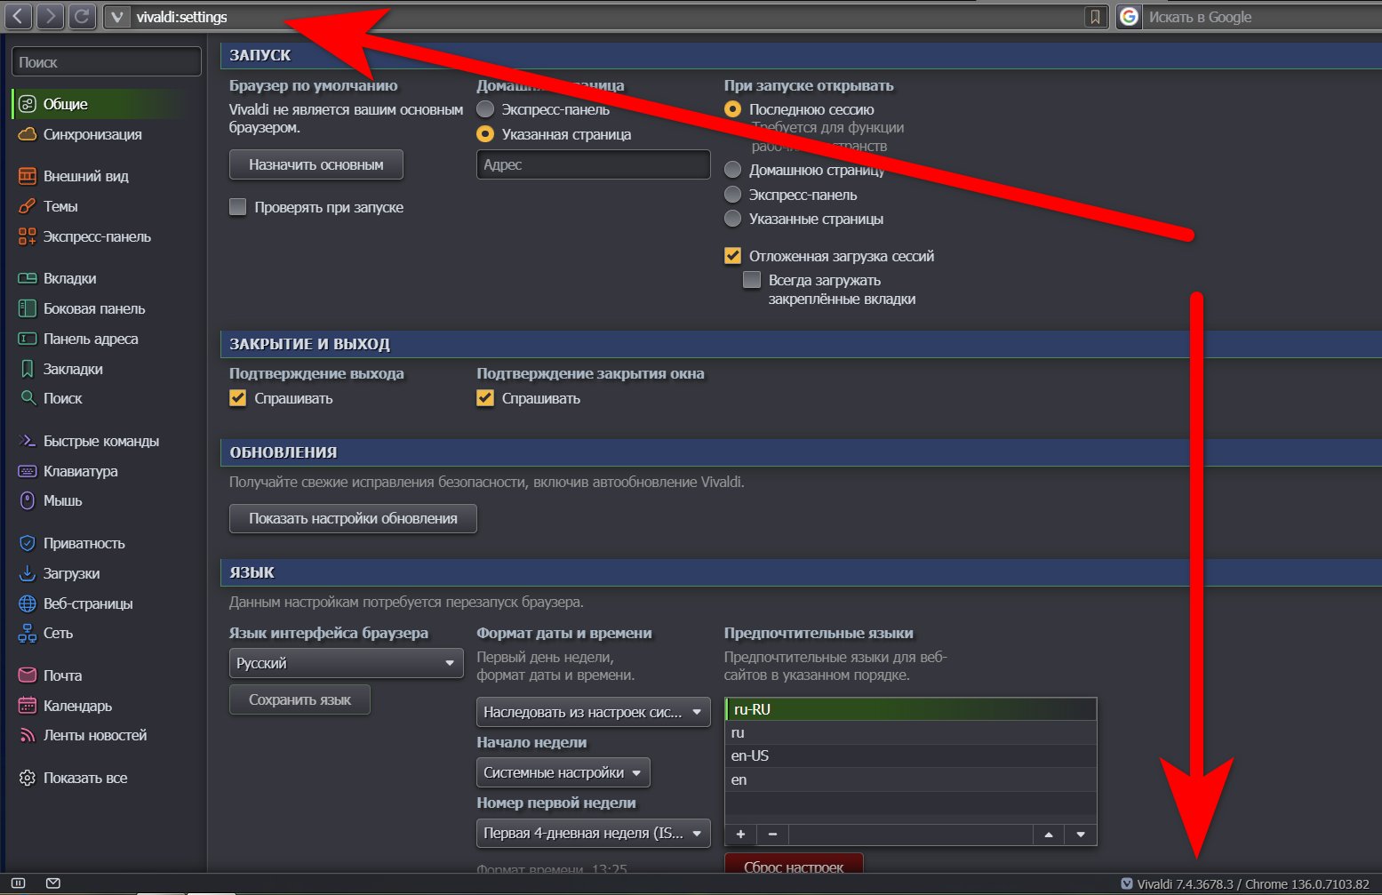The image size is (1382, 895).
Task: Click the Панель адреса sidebar icon
Action: pos(28,339)
